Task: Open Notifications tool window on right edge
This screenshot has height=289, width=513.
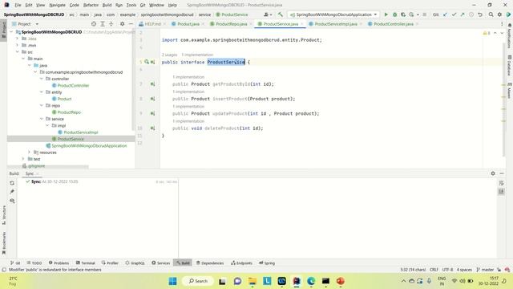Action: [x=510, y=36]
